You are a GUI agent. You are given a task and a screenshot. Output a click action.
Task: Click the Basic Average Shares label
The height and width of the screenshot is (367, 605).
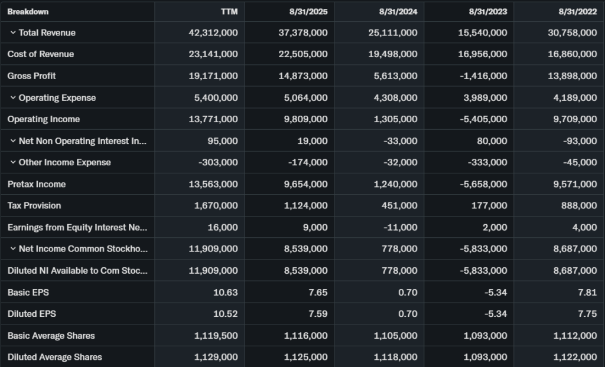point(51,336)
